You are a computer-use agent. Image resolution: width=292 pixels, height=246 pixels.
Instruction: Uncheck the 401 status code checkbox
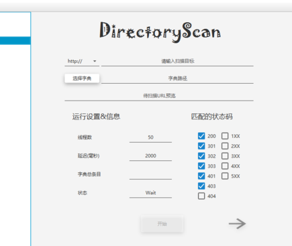tap(201, 176)
